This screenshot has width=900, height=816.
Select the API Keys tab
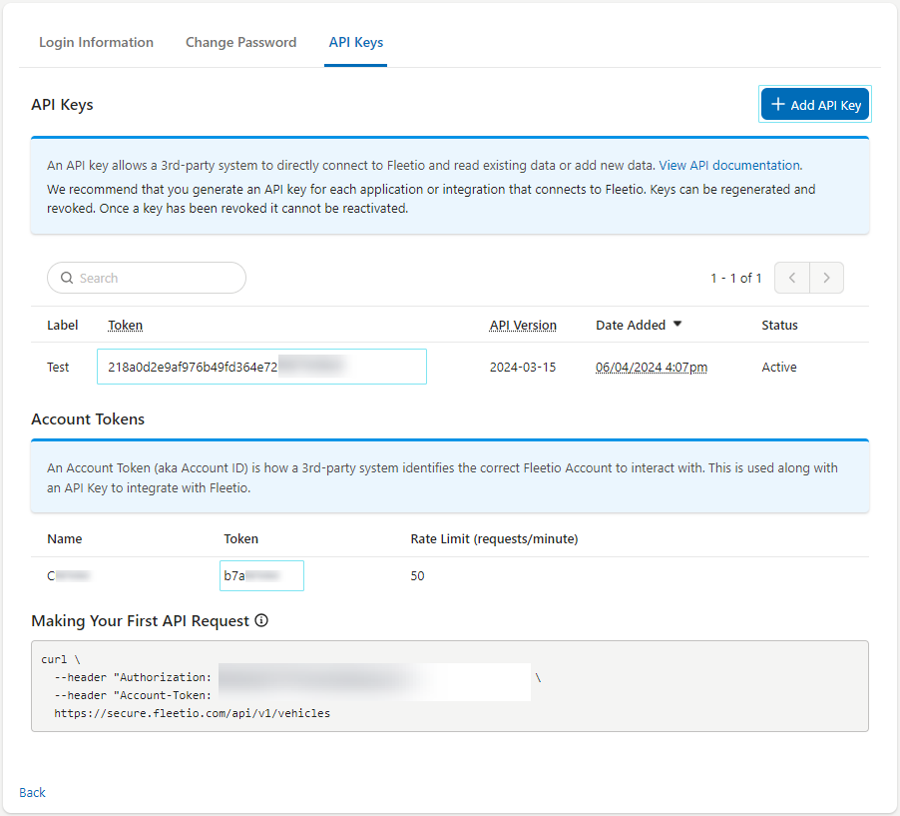coord(356,43)
